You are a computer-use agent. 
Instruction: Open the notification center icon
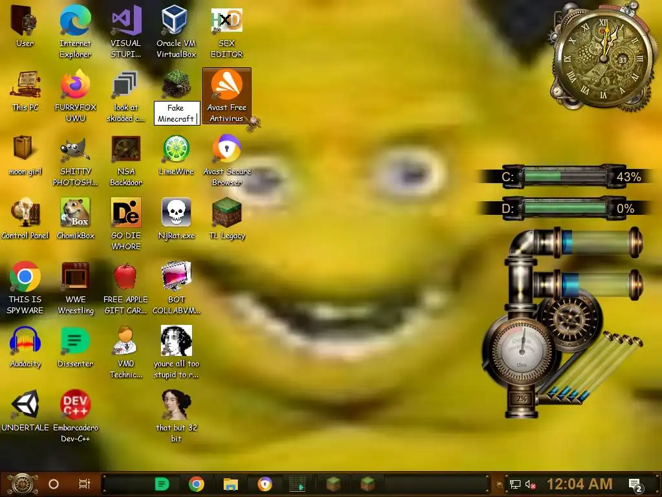636,485
